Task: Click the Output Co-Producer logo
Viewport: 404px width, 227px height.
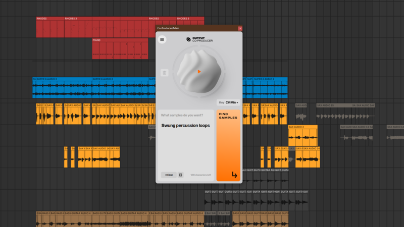Action: 199,39
